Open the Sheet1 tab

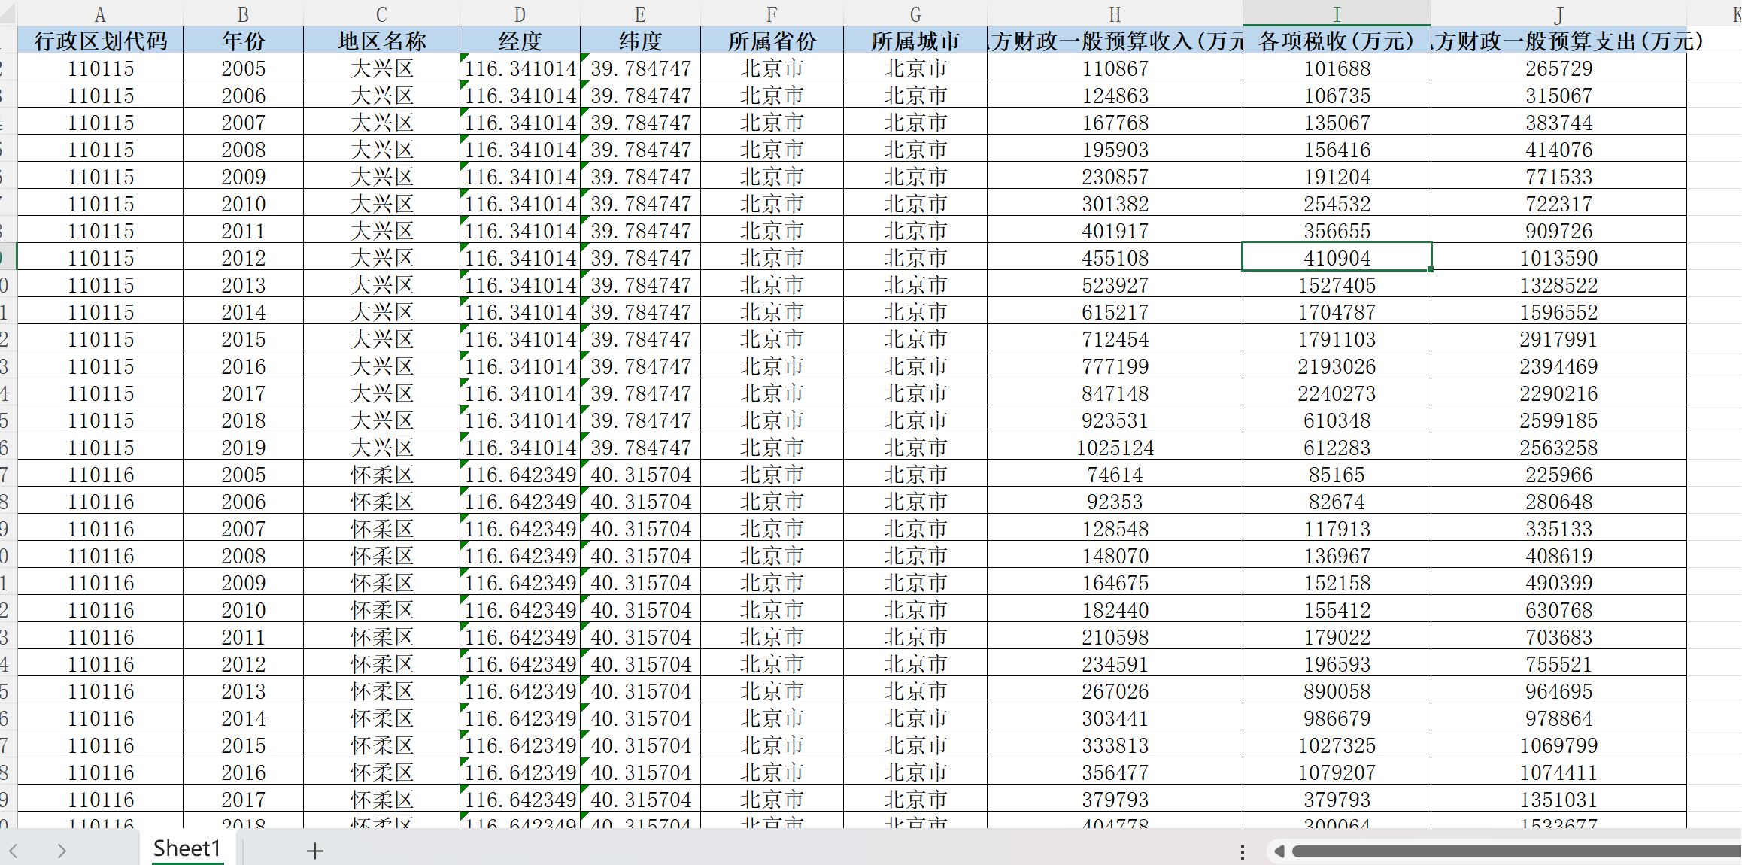[x=187, y=848]
